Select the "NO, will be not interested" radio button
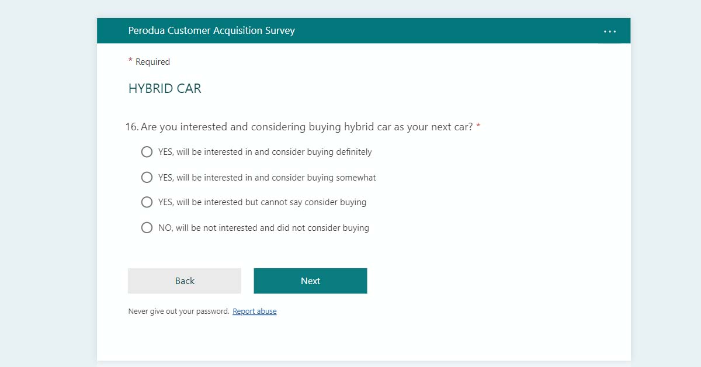Screen dimensions: 701x367 147,228
